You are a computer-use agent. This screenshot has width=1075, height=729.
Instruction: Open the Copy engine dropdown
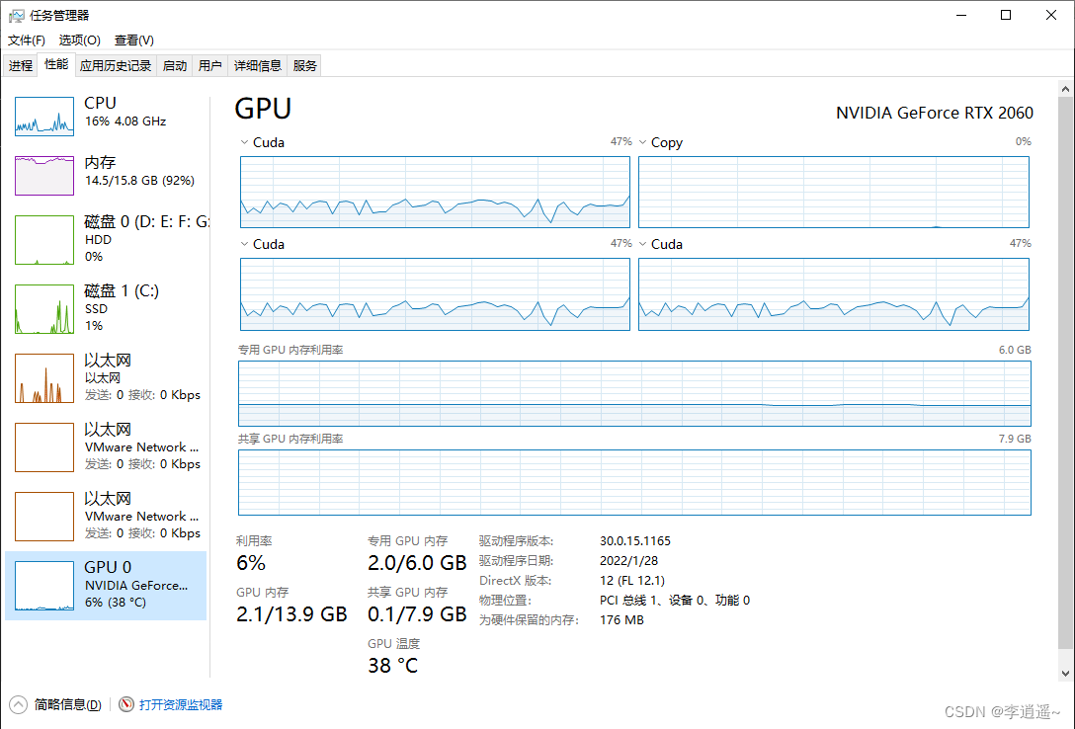pyautogui.click(x=642, y=142)
